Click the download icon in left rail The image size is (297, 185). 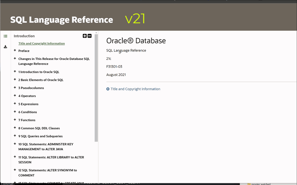[x=5, y=47]
